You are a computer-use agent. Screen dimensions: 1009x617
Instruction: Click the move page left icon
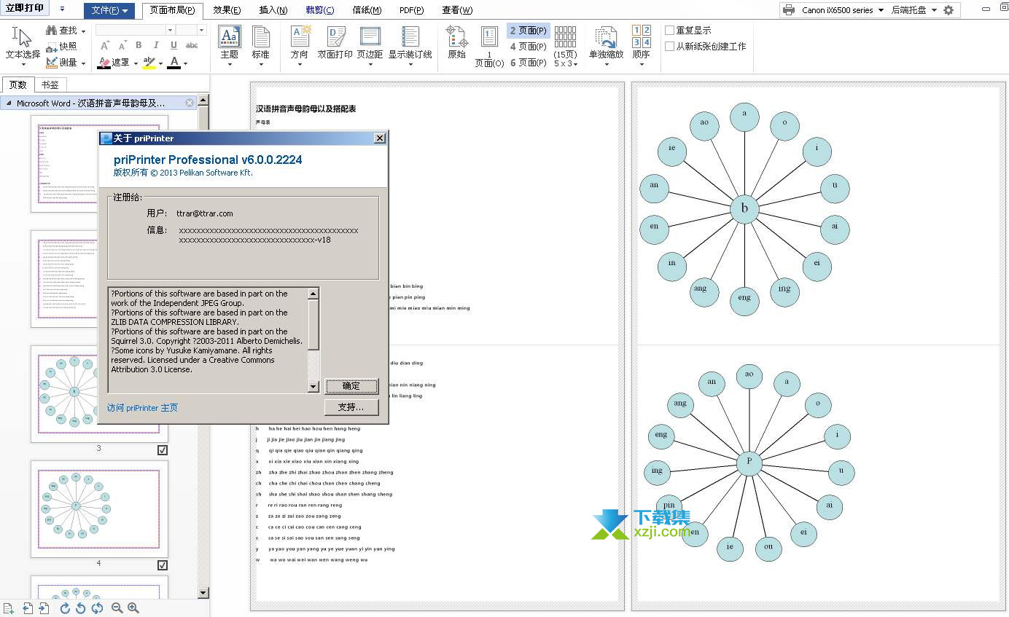coord(28,608)
